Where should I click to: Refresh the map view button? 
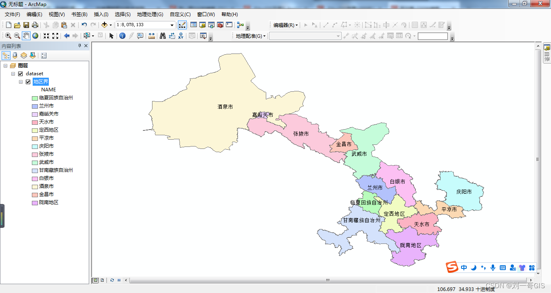coord(112,280)
